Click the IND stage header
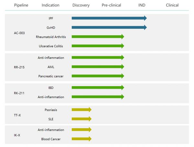The height and width of the screenshot is (147, 194). pos(142,5)
